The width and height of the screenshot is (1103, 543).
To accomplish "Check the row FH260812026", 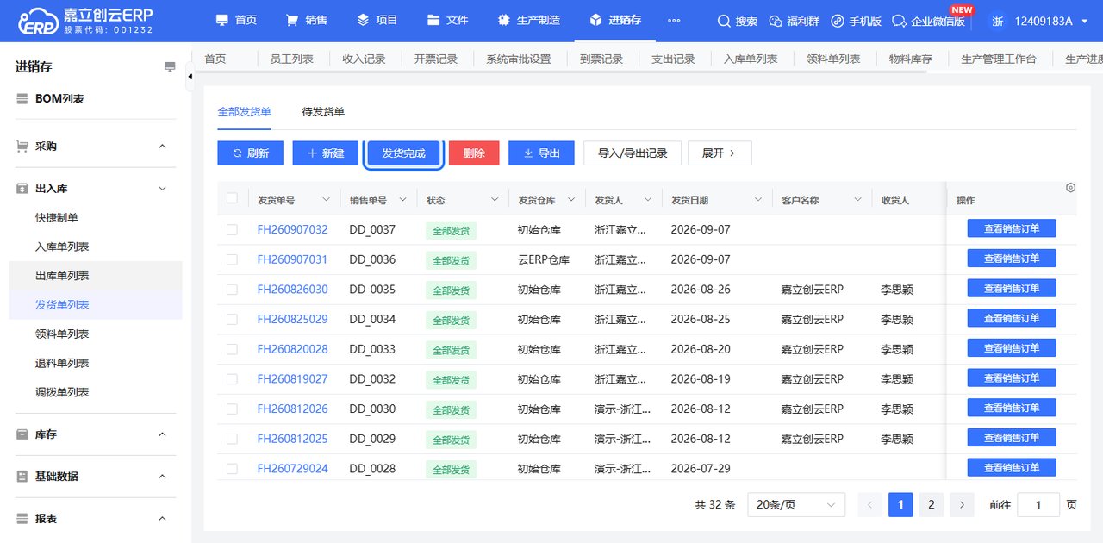I will (232, 409).
